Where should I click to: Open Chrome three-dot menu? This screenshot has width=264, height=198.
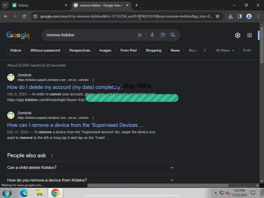point(258,16)
